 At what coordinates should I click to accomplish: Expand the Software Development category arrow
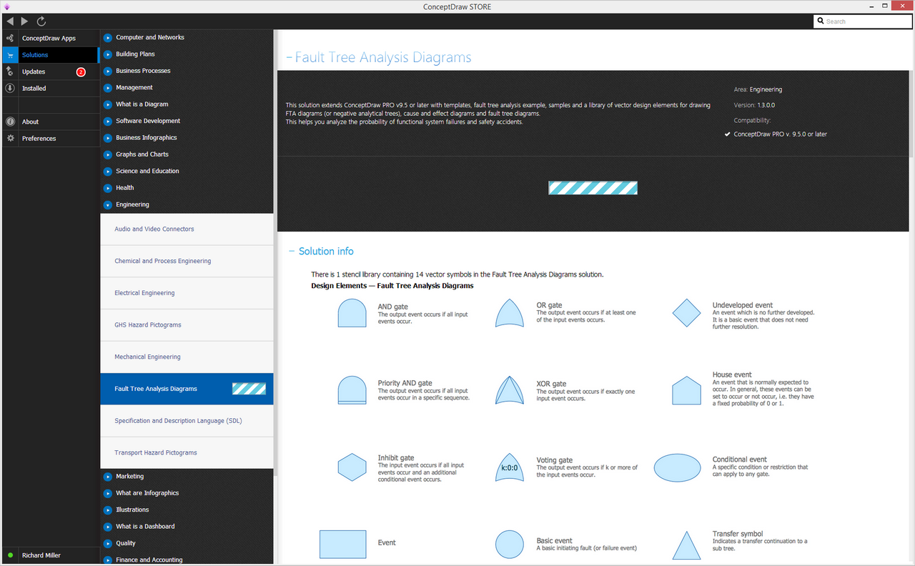tap(108, 121)
